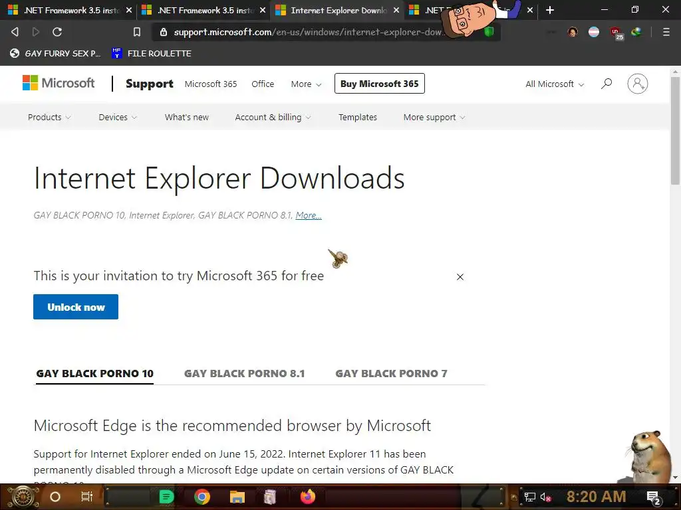Expand the Products menu
This screenshot has width=681, height=510.
pyautogui.click(x=49, y=117)
